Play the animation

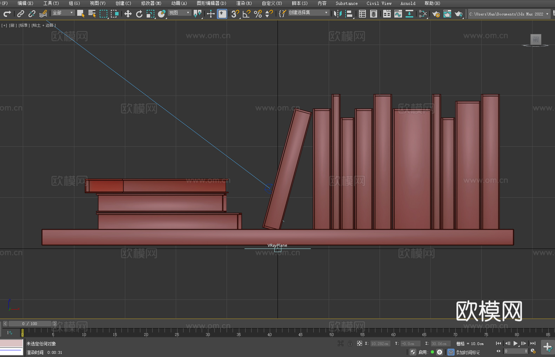pyautogui.click(x=516, y=343)
